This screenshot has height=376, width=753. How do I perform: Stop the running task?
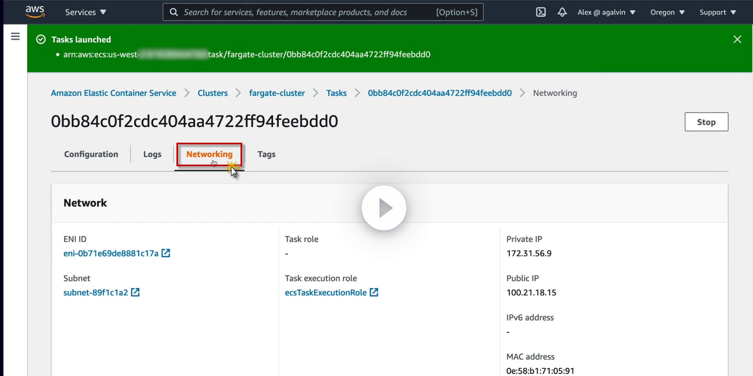706,122
